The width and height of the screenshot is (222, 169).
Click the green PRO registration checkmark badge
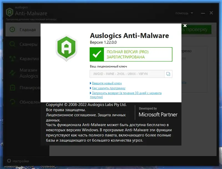131,54
